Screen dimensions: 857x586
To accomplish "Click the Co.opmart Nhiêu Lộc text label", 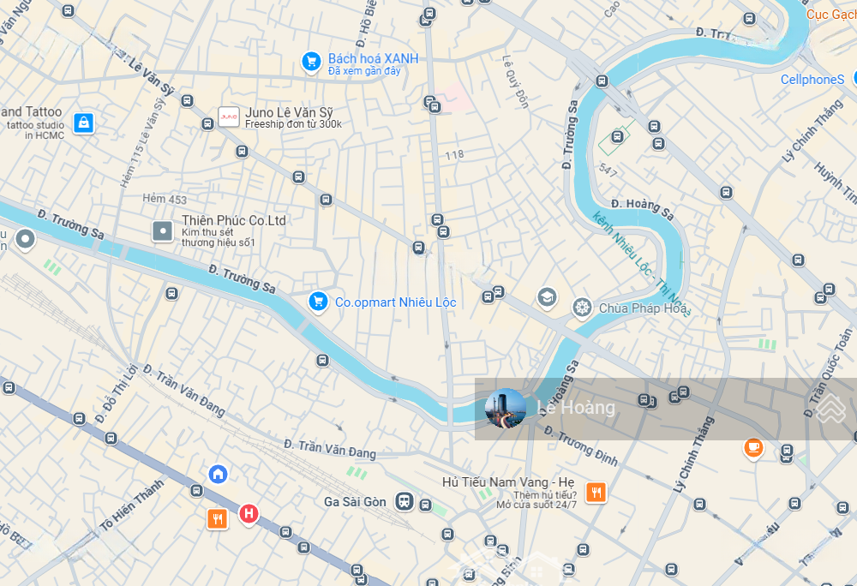I will click(x=396, y=302).
